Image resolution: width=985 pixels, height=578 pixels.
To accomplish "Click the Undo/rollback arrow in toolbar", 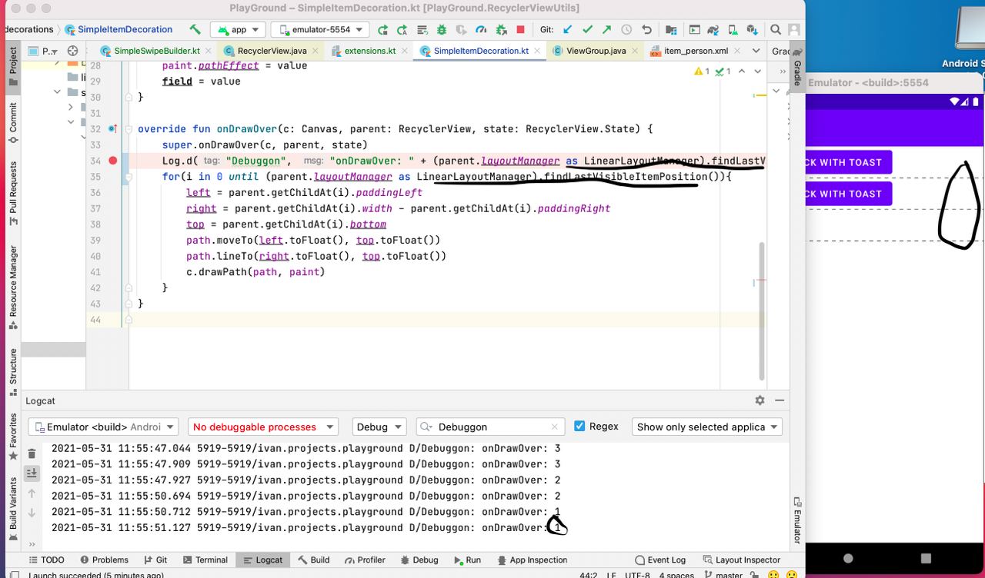I will click(646, 30).
